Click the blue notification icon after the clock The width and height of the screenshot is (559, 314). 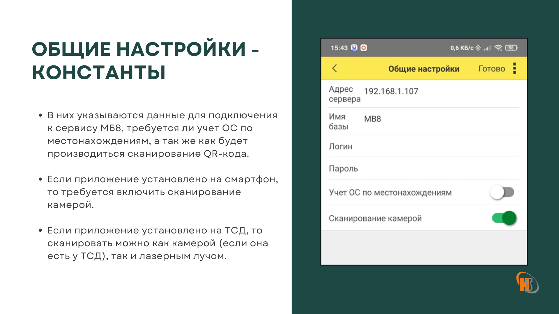tap(354, 48)
